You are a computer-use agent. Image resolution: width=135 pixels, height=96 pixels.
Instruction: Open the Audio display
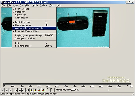(34, 18)
